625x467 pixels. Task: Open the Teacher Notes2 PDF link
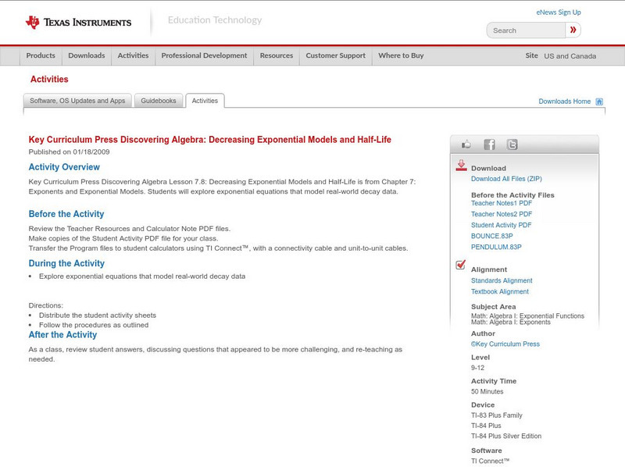click(502, 214)
